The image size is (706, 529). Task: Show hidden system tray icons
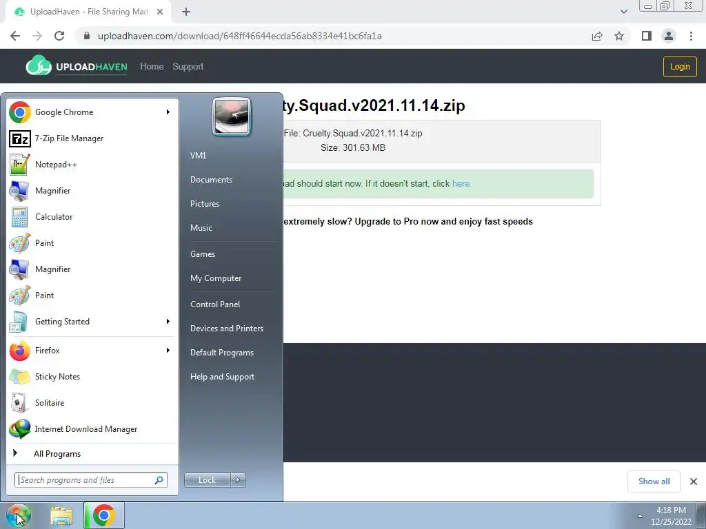click(640, 516)
